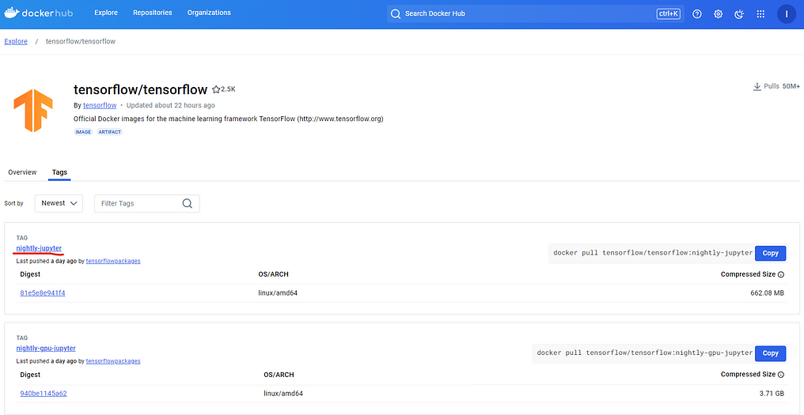The image size is (804, 415).
Task: Click the Filter Tags magnifier icon
Action: pos(188,203)
